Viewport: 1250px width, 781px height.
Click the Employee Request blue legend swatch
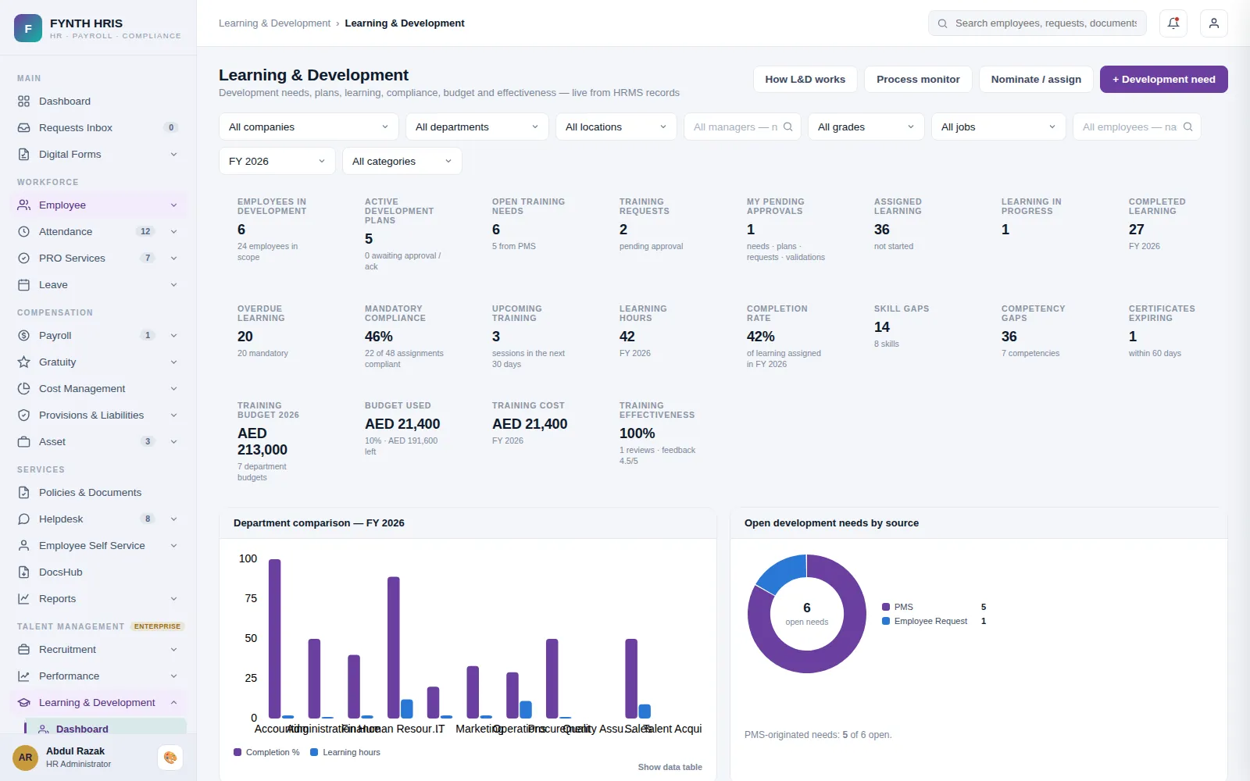coord(886,621)
